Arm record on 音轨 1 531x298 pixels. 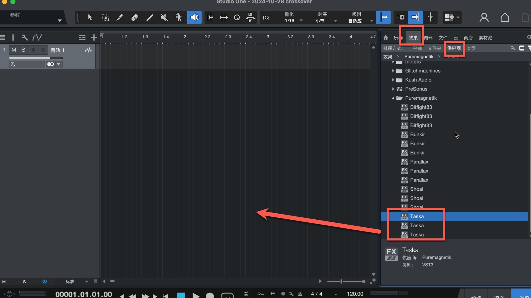point(33,50)
